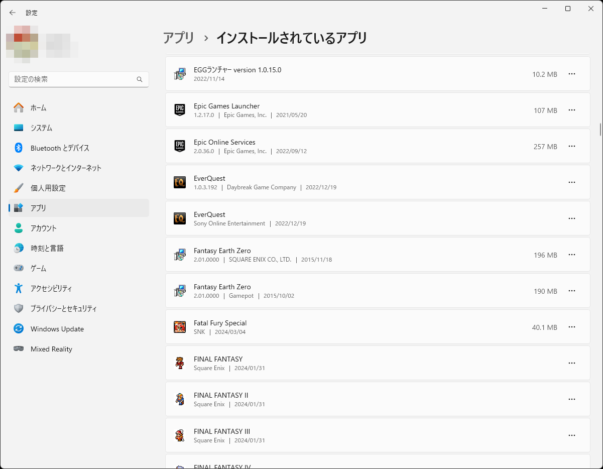Click the Windows Update sidebar icon

tap(19, 328)
